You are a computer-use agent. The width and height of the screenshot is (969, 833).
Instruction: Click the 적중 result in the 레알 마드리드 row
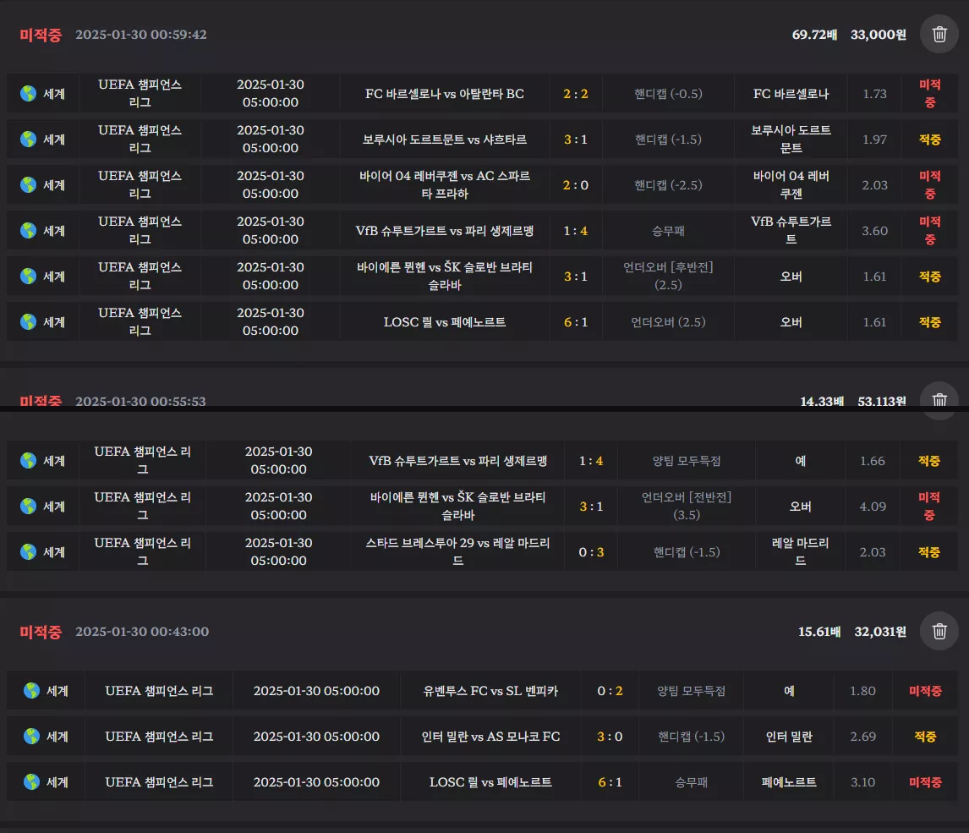coord(928,552)
